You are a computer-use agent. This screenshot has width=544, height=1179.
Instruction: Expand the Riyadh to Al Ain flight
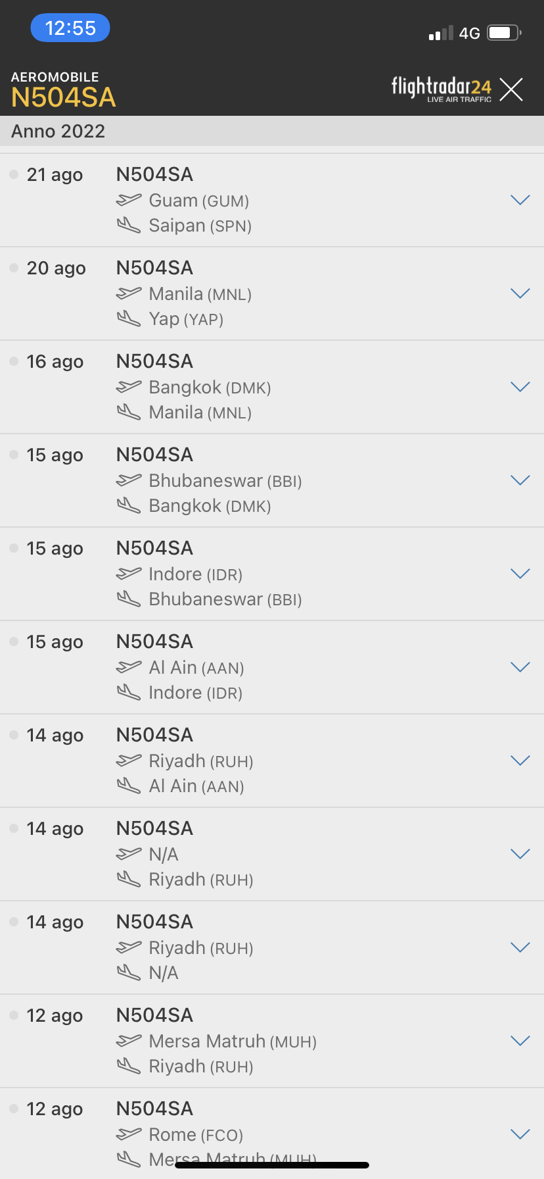[520, 761]
